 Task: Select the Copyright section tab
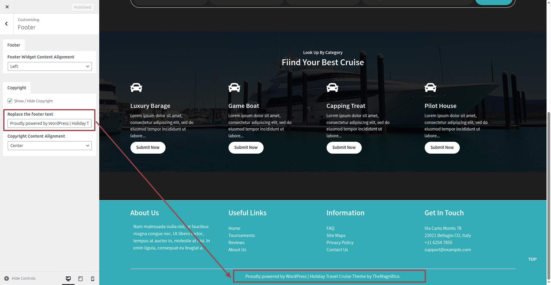click(17, 88)
